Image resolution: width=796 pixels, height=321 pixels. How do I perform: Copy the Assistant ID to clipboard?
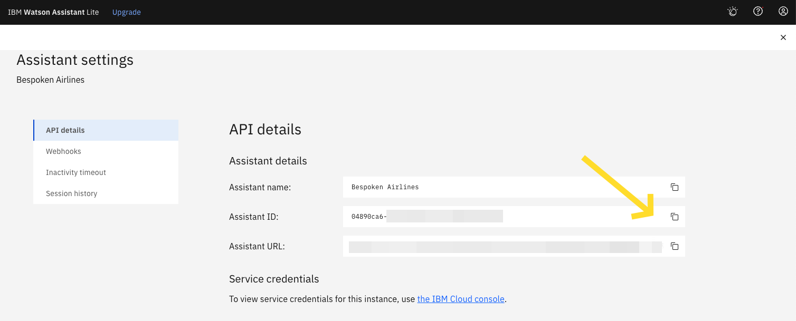pos(674,216)
